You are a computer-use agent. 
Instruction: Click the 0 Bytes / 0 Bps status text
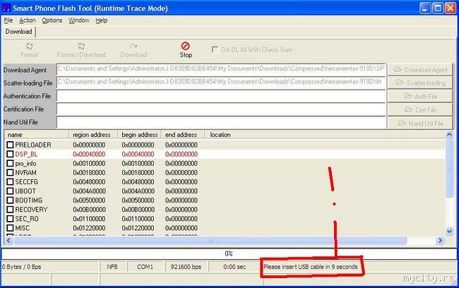coord(22,267)
